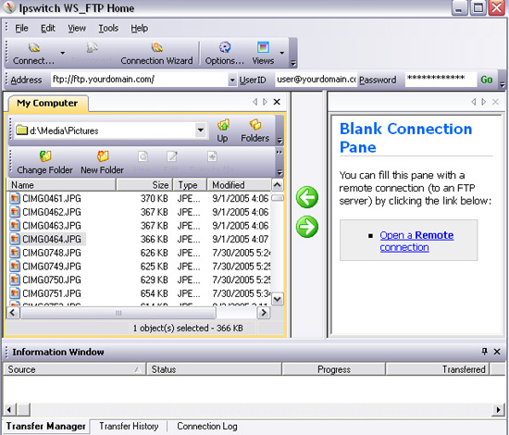Click the Status column header
The image size is (509, 435).
tap(214, 369)
